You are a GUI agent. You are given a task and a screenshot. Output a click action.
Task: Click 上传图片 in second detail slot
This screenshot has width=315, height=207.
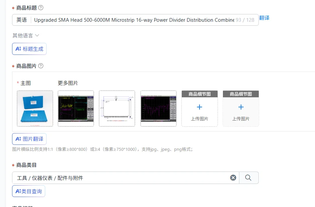click(241, 119)
